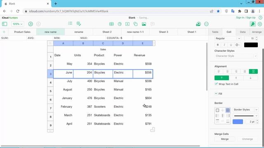Open the Organize filter panel icon
264x148 pixels.
(x=260, y=24)
